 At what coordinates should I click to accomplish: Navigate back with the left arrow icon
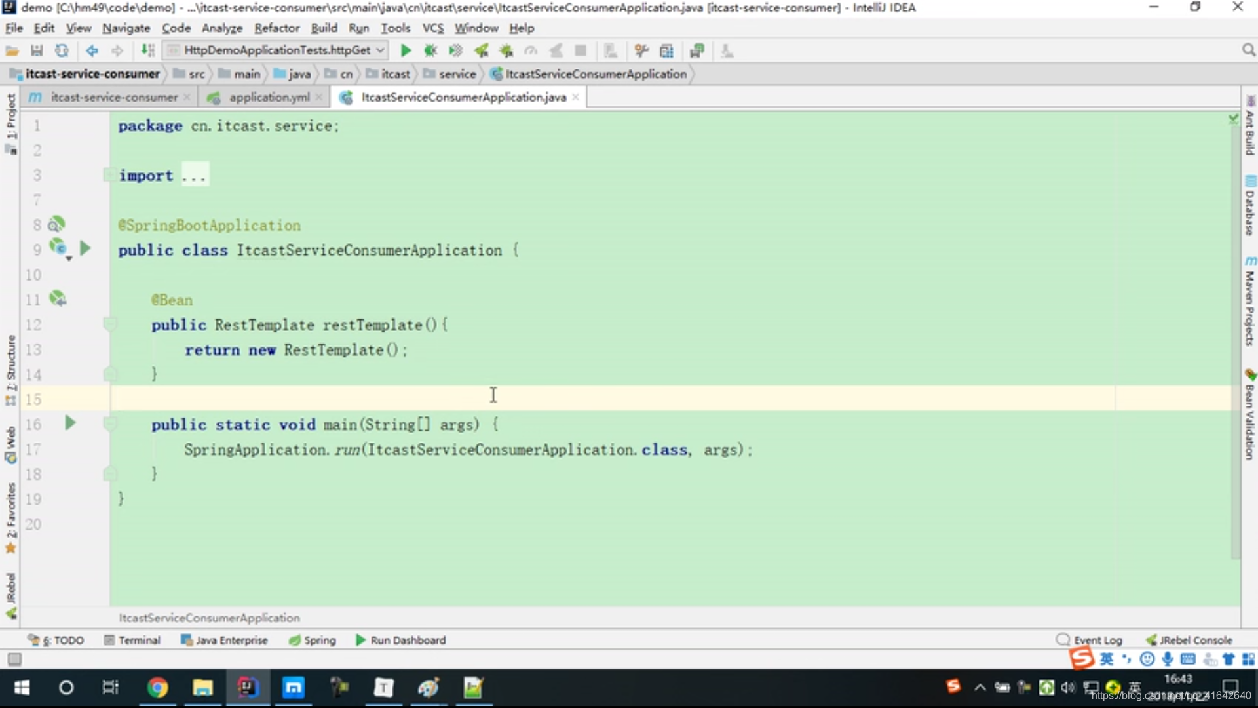pos(92,50)
